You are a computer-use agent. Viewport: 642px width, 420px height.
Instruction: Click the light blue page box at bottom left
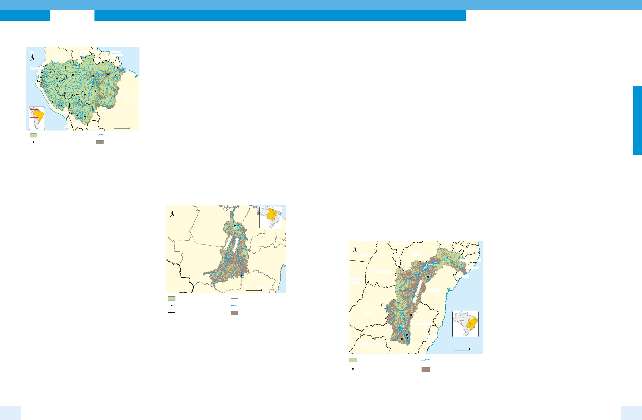click(10, 413)
